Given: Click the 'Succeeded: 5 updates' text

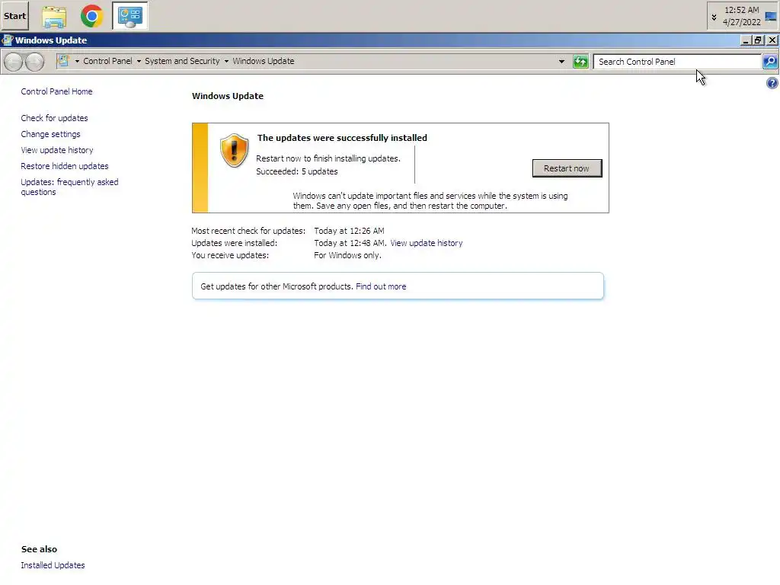Looking at the screenshot, I should (297, 171).
